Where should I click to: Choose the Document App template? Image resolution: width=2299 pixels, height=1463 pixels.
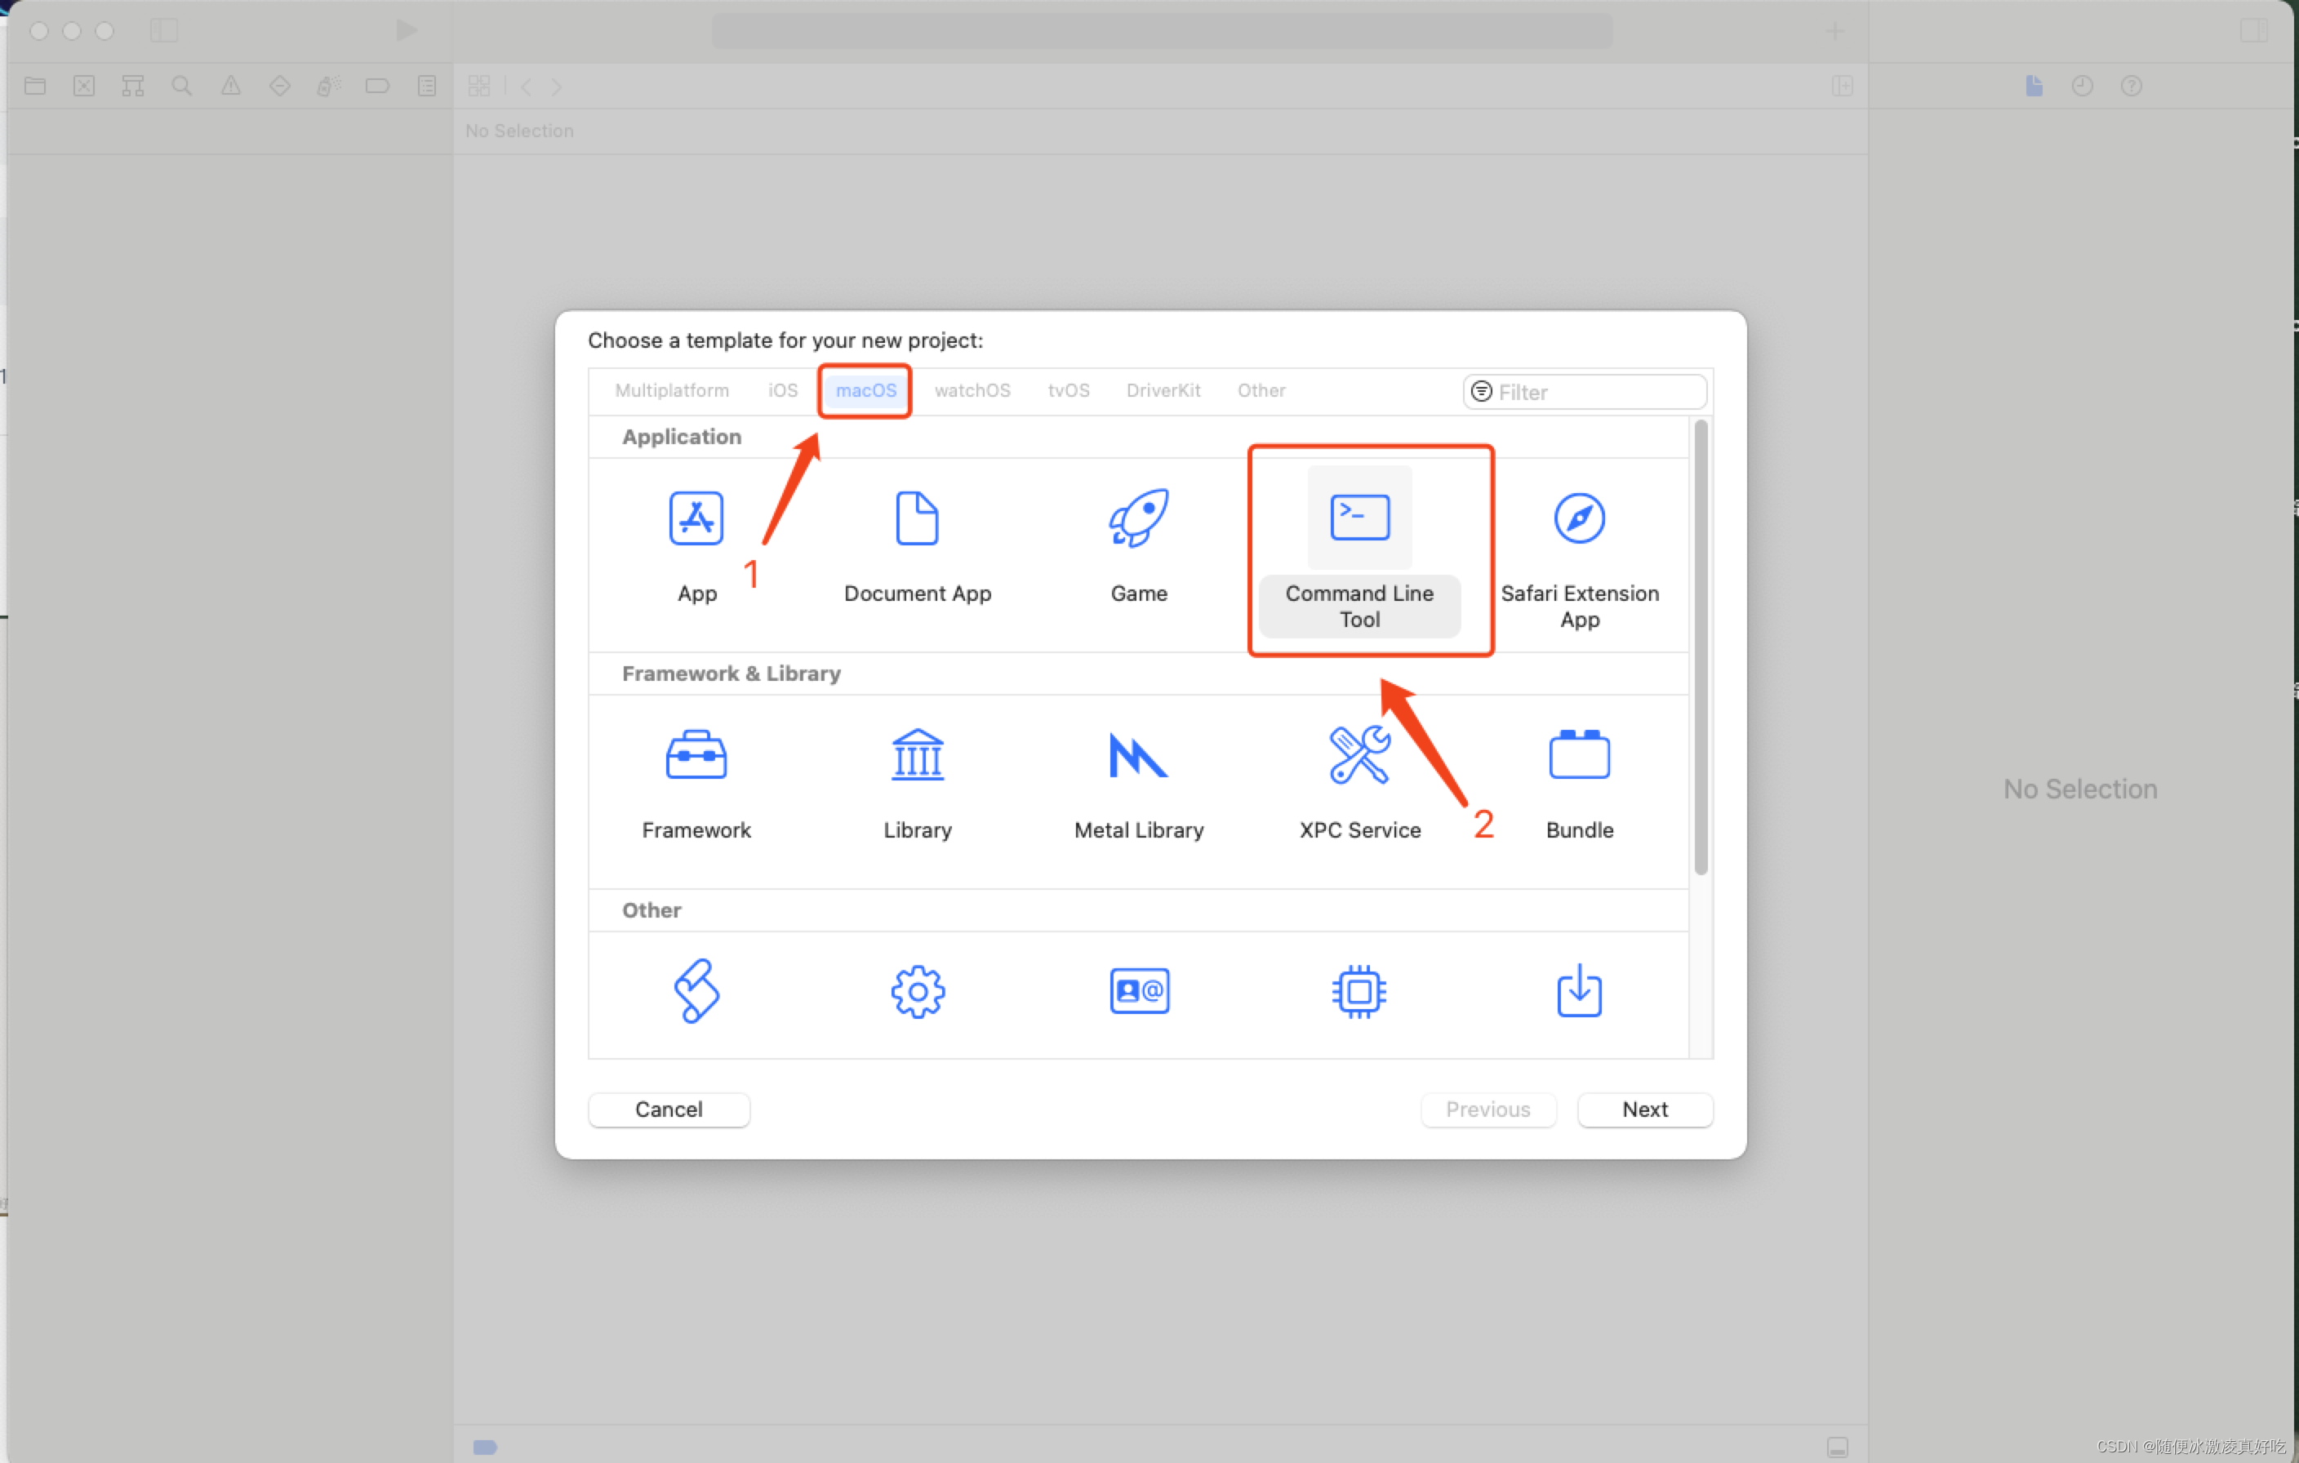point(917,518)
